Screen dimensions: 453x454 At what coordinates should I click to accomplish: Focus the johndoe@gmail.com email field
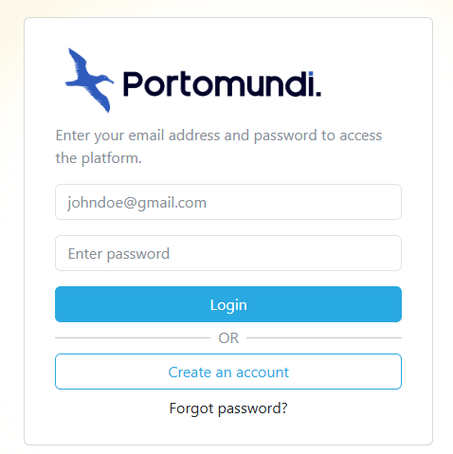[228, 202]
